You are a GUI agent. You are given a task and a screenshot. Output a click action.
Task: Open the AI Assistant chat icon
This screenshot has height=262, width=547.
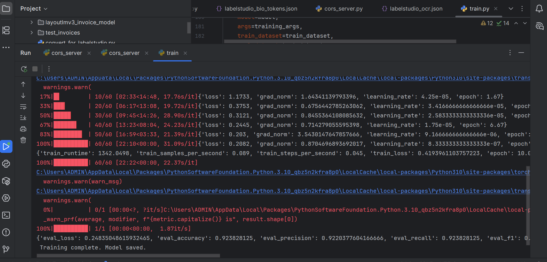click(x=539, y=26)
